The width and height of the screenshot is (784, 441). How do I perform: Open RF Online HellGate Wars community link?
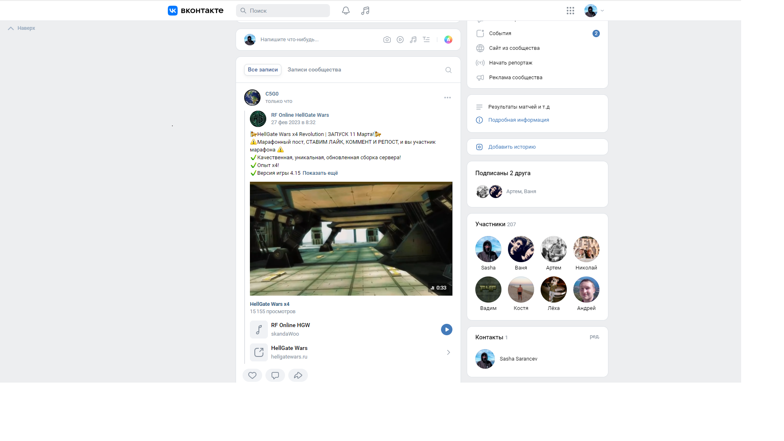(300, 115)
